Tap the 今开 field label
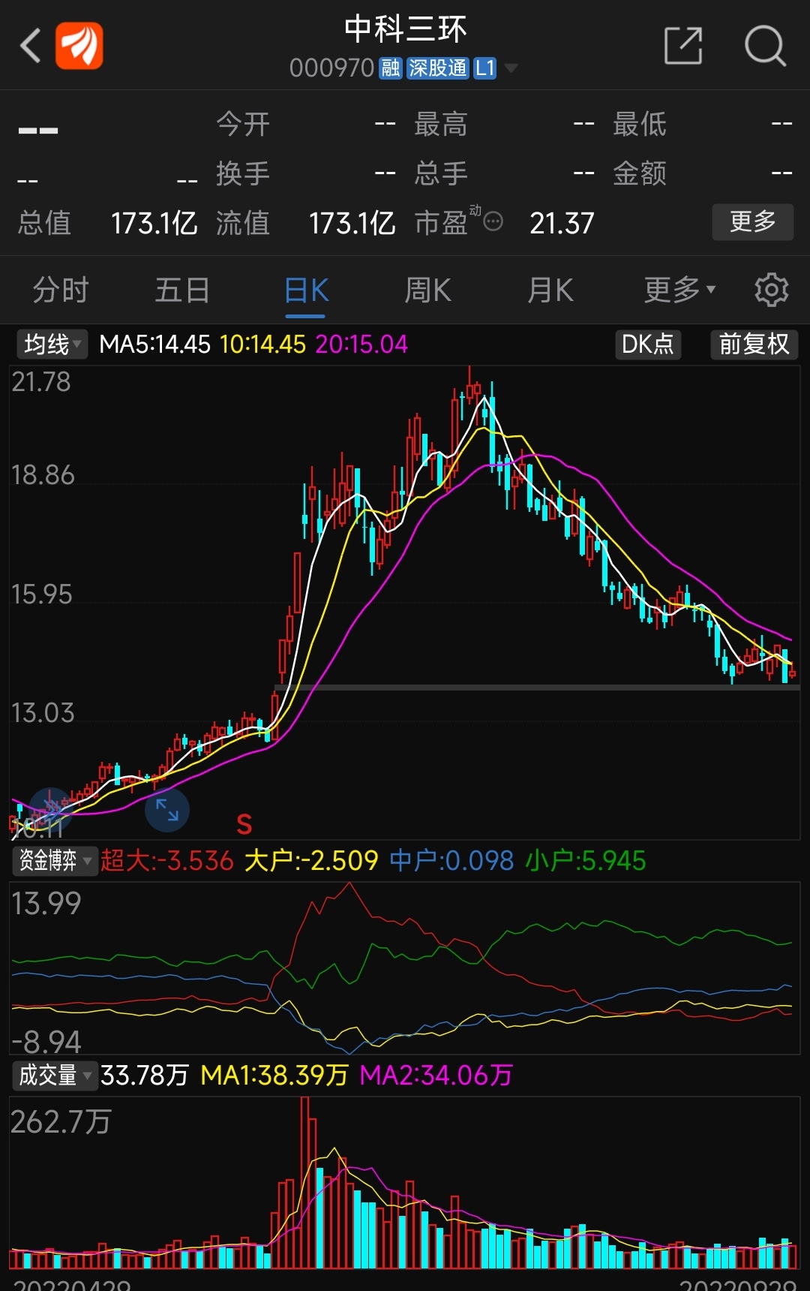 pos(243,124)
